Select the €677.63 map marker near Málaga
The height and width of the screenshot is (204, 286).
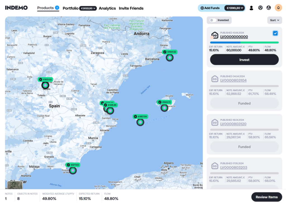(73, 170)
